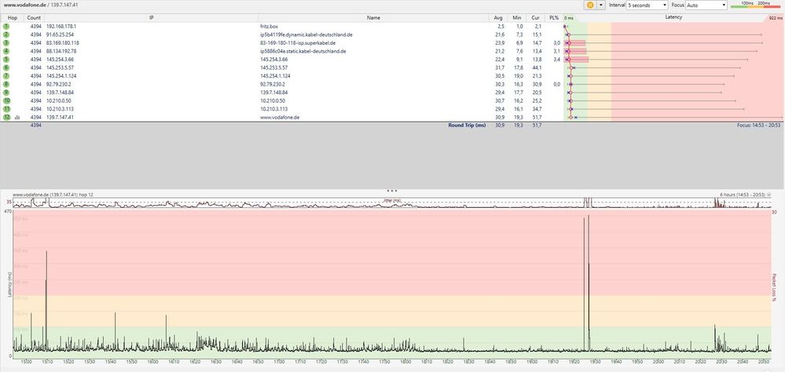
Task: Select the hop 8 green circle icon
Action: 6,84
